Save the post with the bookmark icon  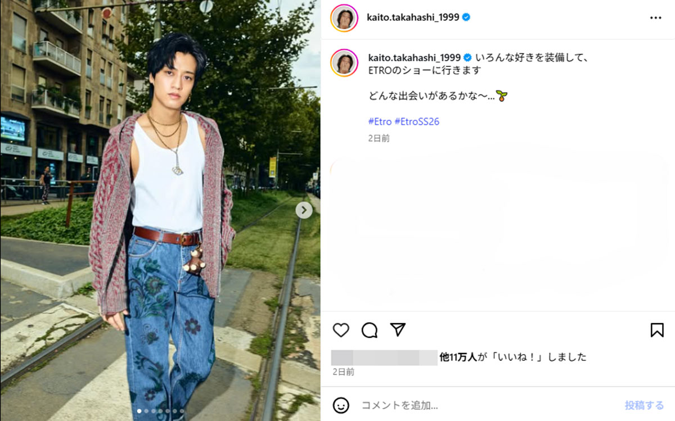point(657,330)
